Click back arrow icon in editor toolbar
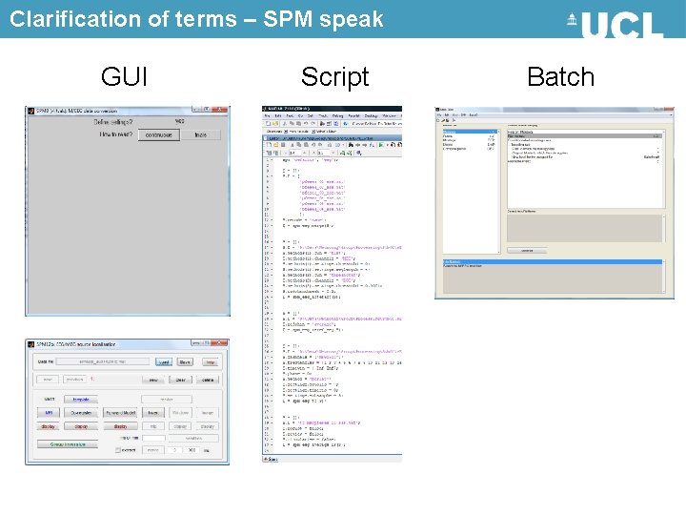Viewport: 686px width, 515px height. (357, 145)
